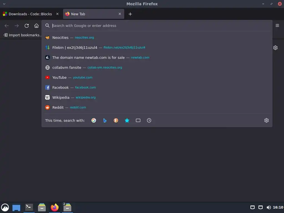The width and height of the screenshot is (284, 213).
Task: Go to the Home page icon
Action: 36,26
